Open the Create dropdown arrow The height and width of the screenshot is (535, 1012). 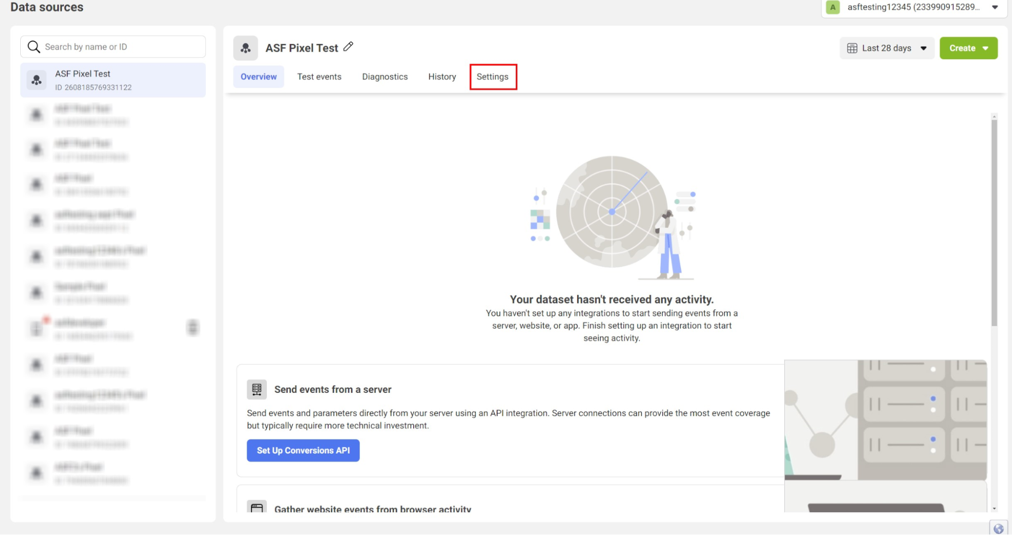(x=985, y=48)
